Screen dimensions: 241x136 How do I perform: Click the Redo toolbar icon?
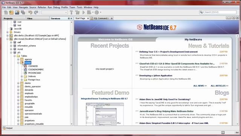coord(36,12)
